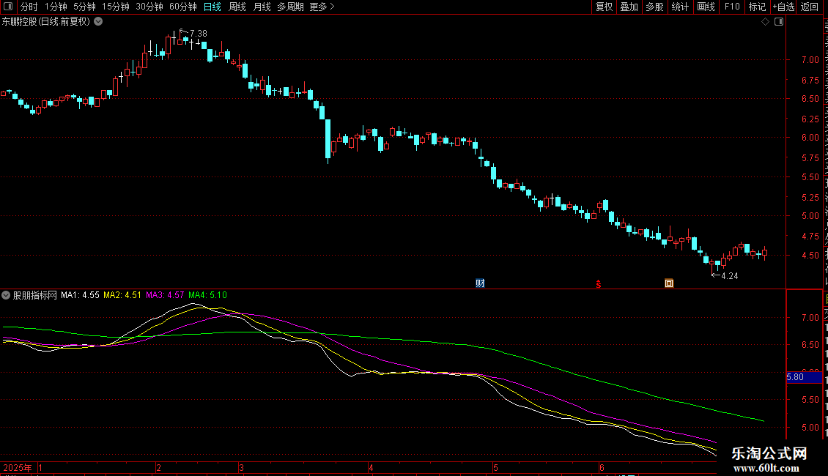Open the 多周期 multi-period view
The image size is (828, 476).
tap(290, 7)
